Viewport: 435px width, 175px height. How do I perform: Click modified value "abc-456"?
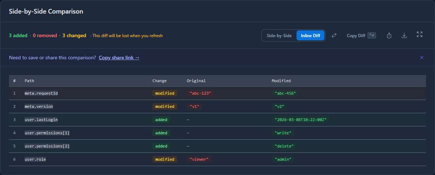pos(285,93)
